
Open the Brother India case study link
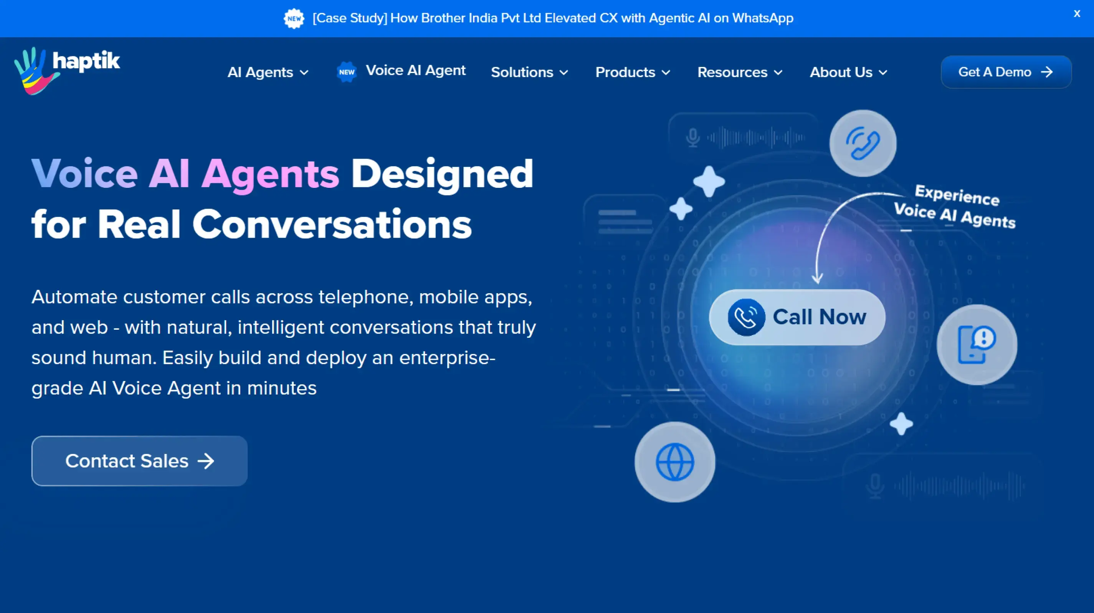click(553, 18)
